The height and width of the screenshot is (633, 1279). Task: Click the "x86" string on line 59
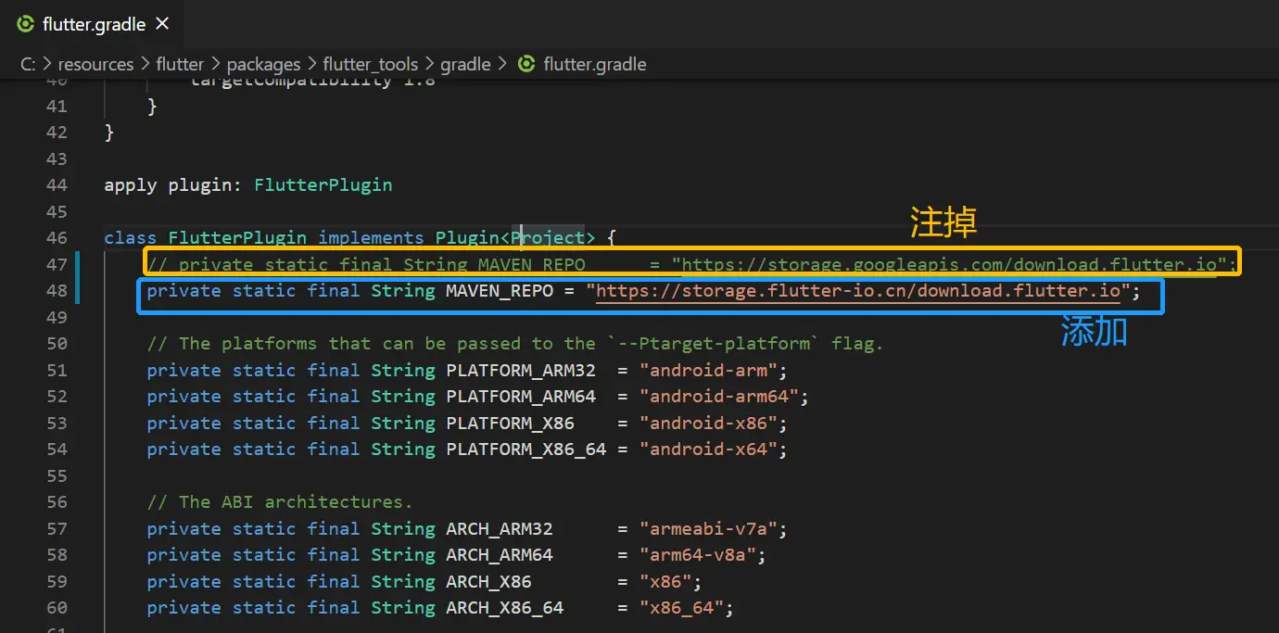(x=665, y=582)
